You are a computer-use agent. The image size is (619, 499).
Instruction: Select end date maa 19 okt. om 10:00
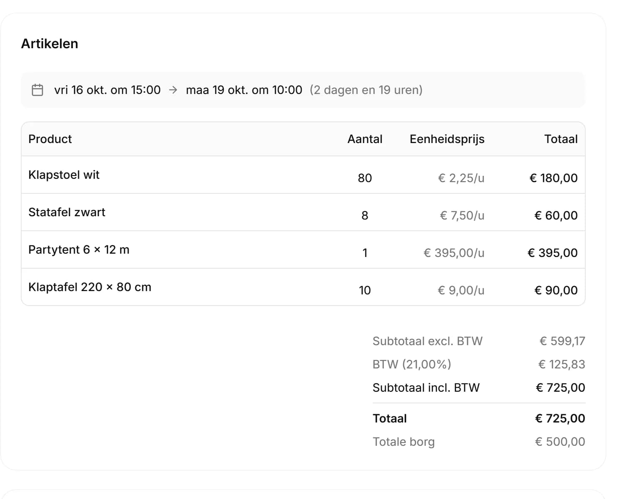pyautogui.click(x=244, y=90)
